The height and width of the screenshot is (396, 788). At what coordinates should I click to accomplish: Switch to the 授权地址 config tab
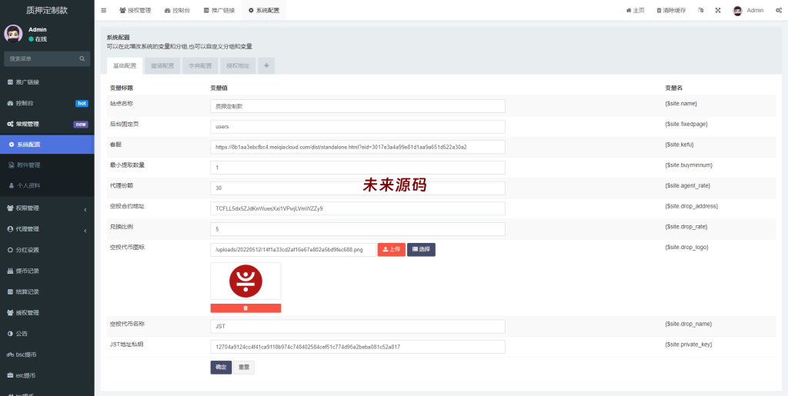pos(238,66)
